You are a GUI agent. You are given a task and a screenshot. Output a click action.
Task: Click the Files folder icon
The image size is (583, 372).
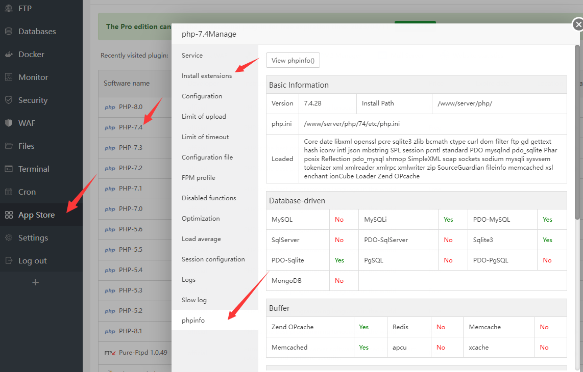[x=9, y=146]
